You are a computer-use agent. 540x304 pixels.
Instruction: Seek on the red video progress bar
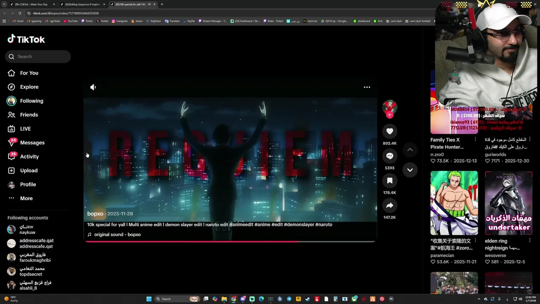(230, 242)
